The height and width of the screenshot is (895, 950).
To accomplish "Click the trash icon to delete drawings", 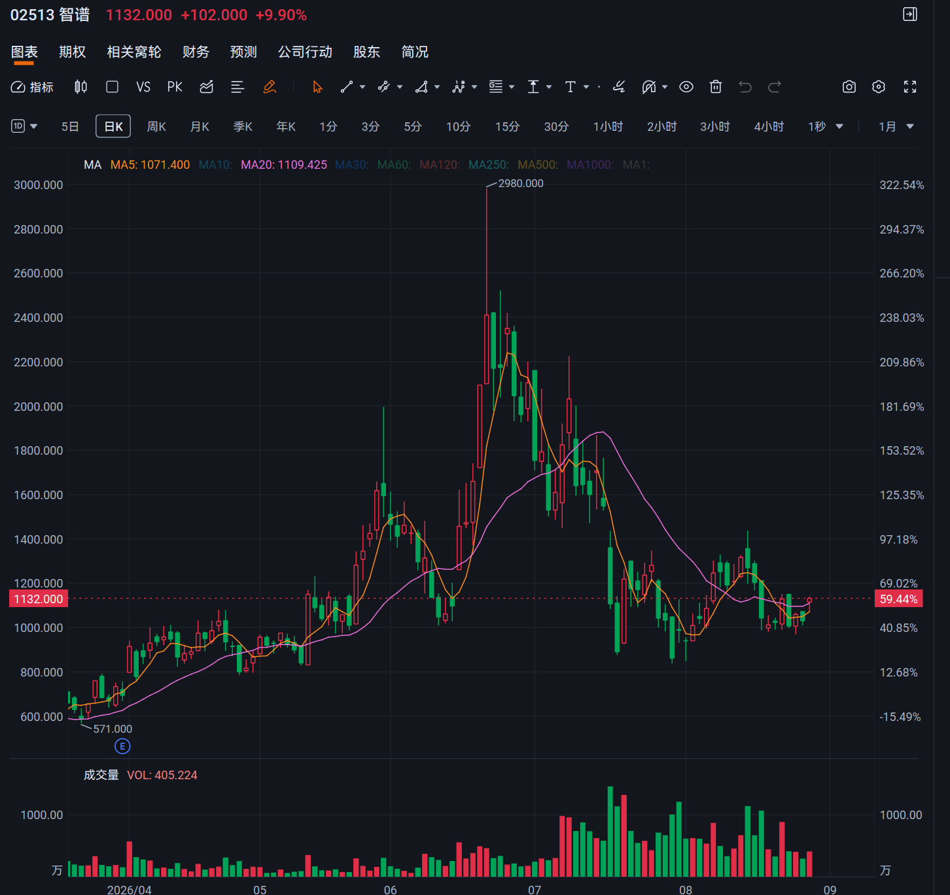I will click(716, 87).
